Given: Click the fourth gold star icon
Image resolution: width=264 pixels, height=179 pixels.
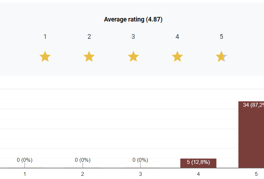Looking at the screenshot, I should [x=177, y=56].
